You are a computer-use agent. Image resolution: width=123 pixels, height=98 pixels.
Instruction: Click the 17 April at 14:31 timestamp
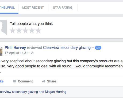pos(16,53)
